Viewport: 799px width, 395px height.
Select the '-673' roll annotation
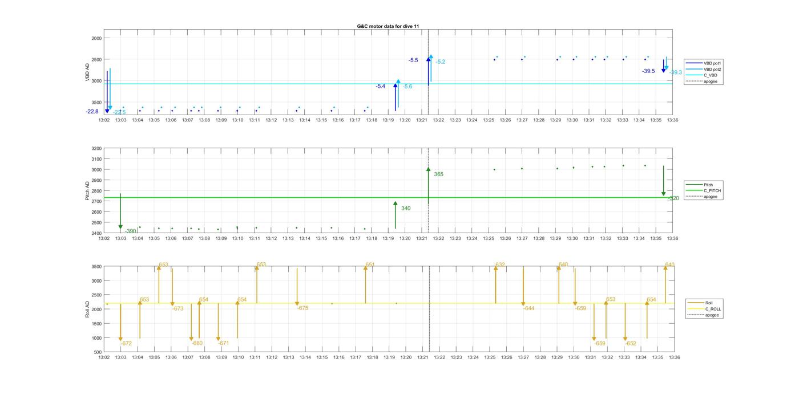pyautogui.click(x=178, y=308)
